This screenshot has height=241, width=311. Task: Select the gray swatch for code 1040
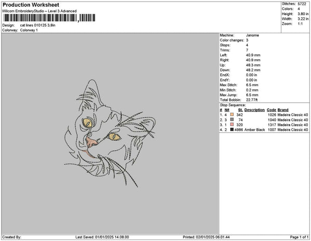(x=232, y=119)
